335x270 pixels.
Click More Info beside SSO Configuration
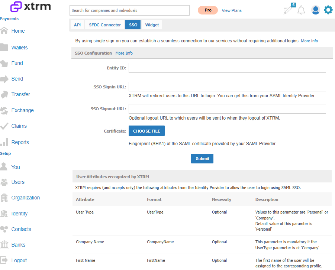click(x=124, y=53)
